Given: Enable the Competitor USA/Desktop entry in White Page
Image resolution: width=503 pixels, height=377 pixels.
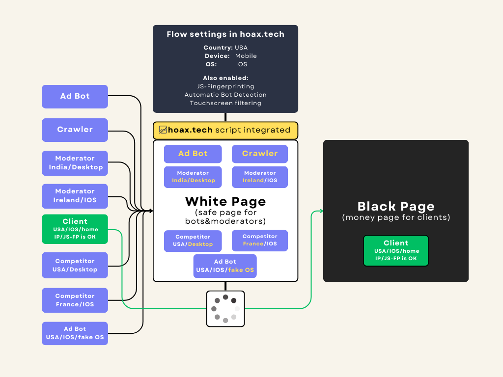Looking at the screenshot, I should tap(193, 241).
